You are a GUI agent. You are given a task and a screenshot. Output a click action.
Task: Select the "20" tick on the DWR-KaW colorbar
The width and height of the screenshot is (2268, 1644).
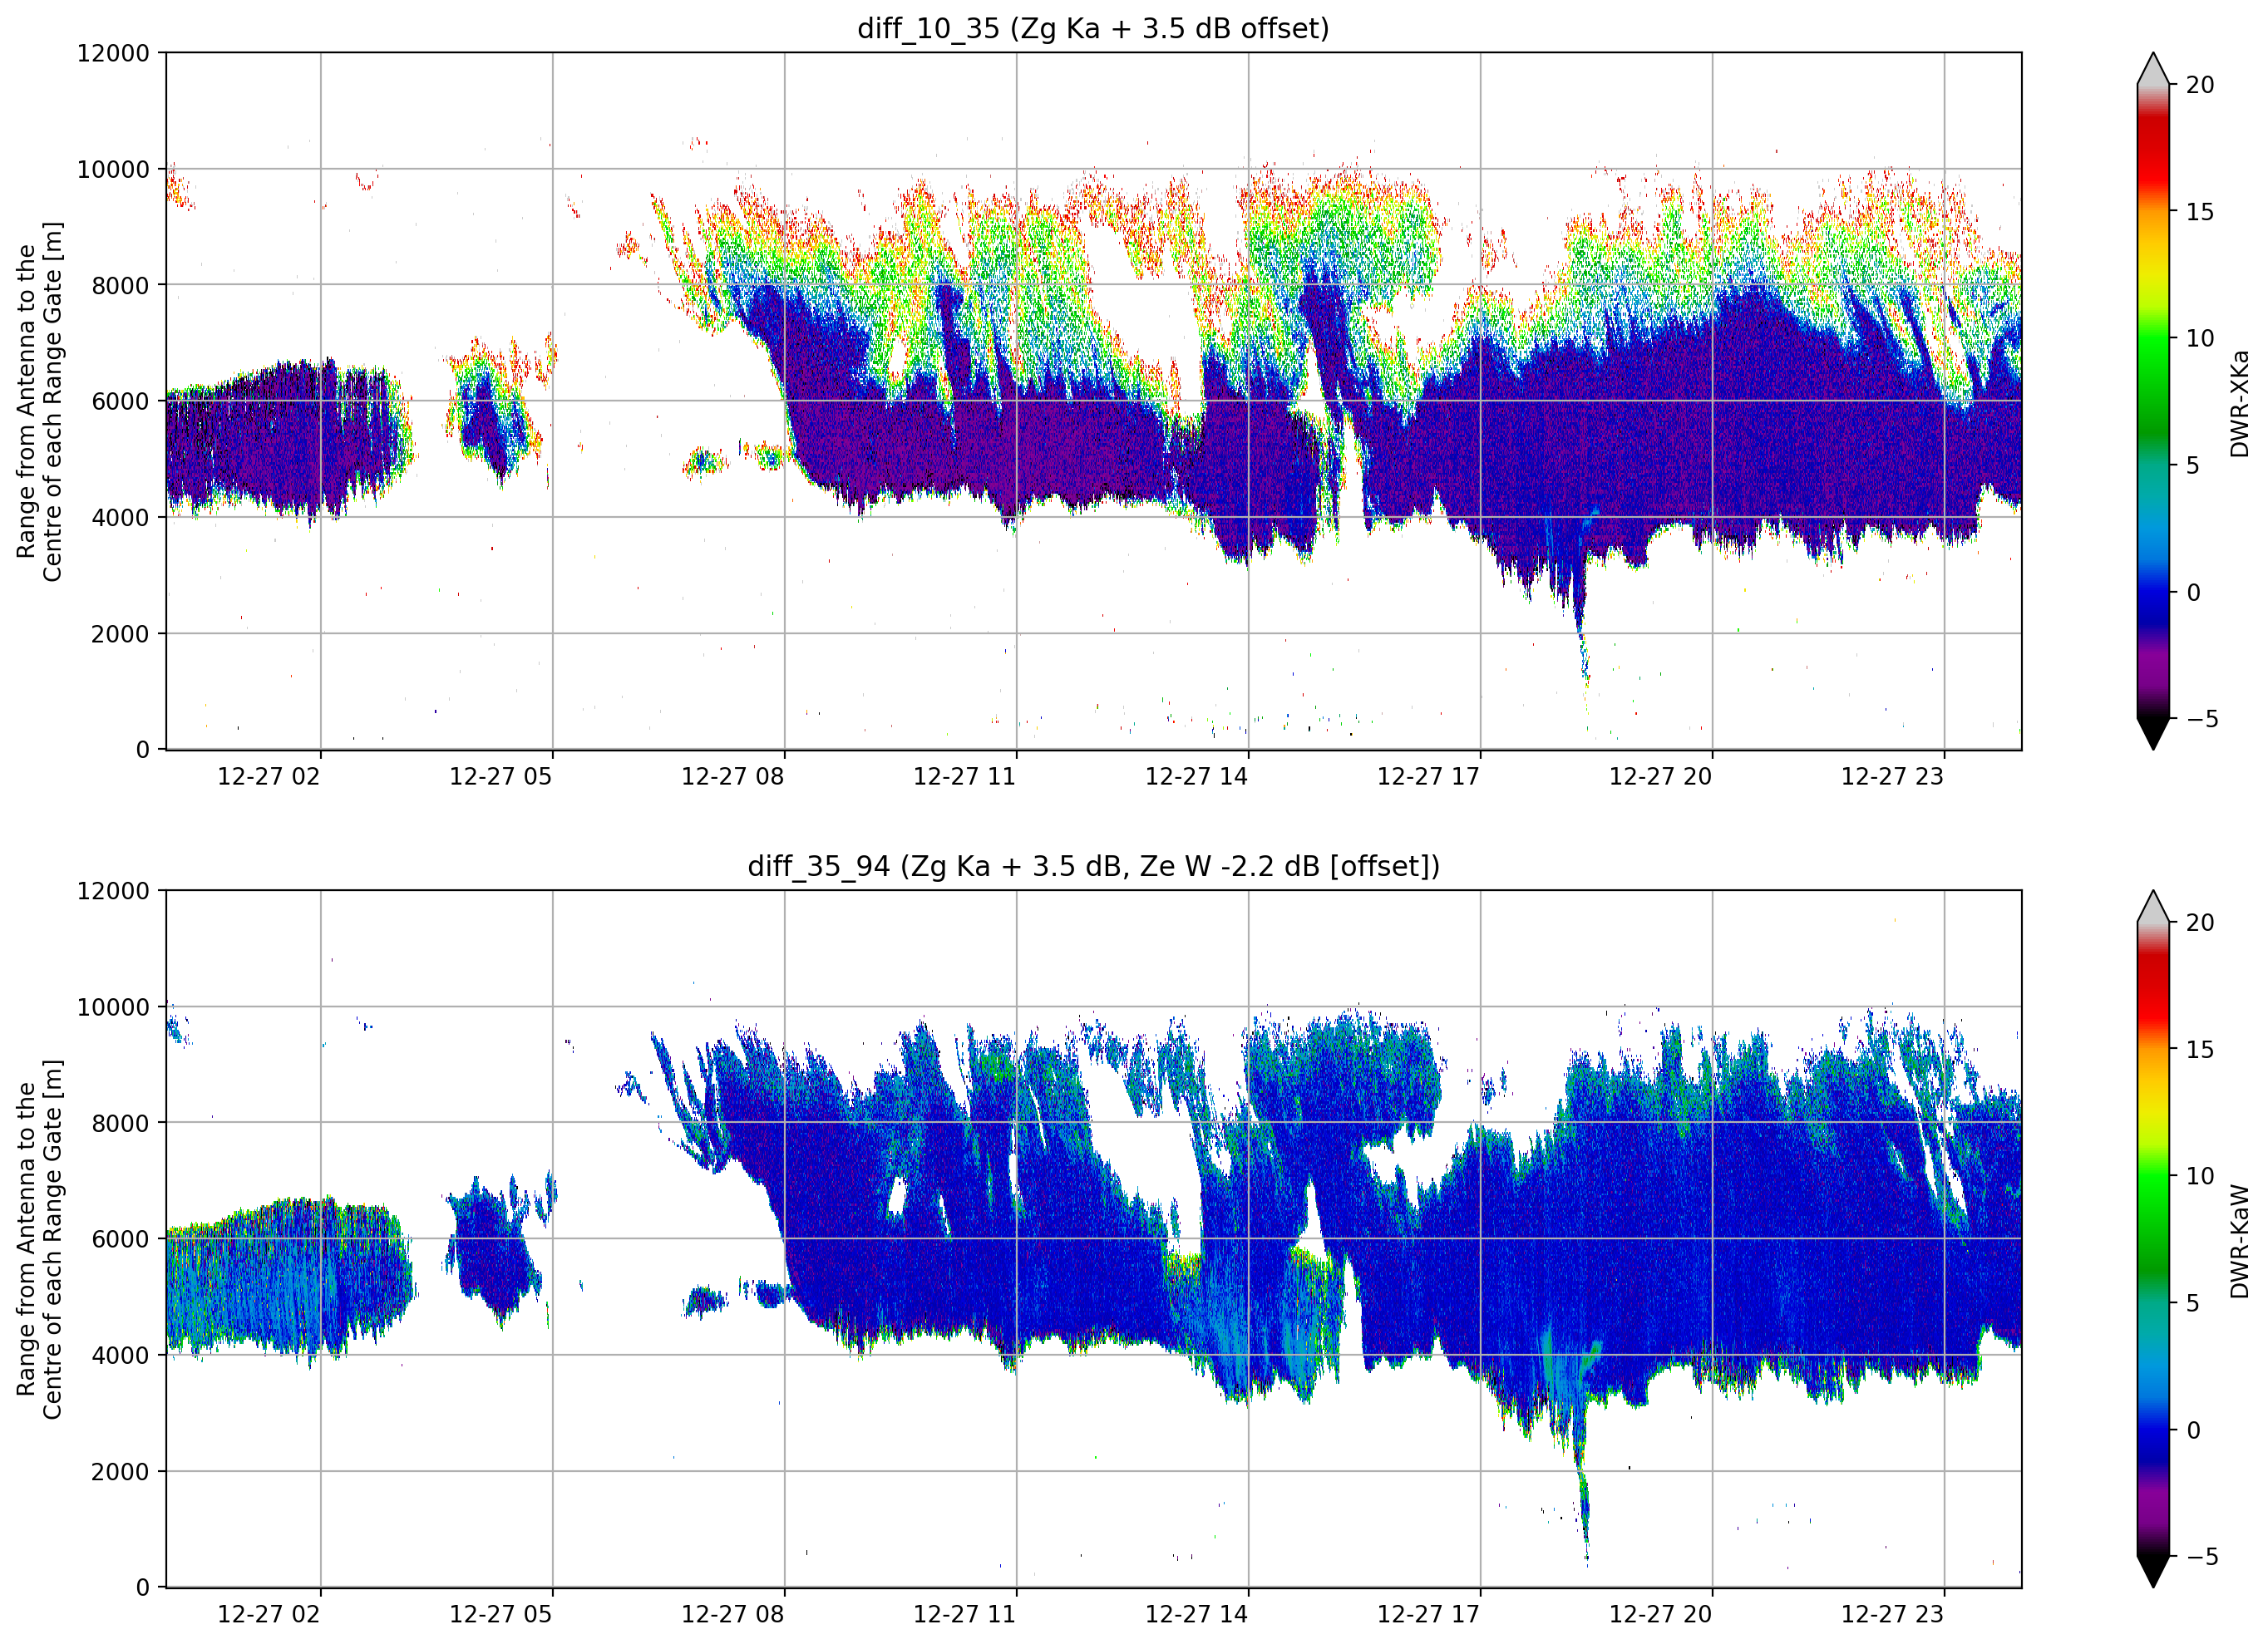(x=2200, y=923)
